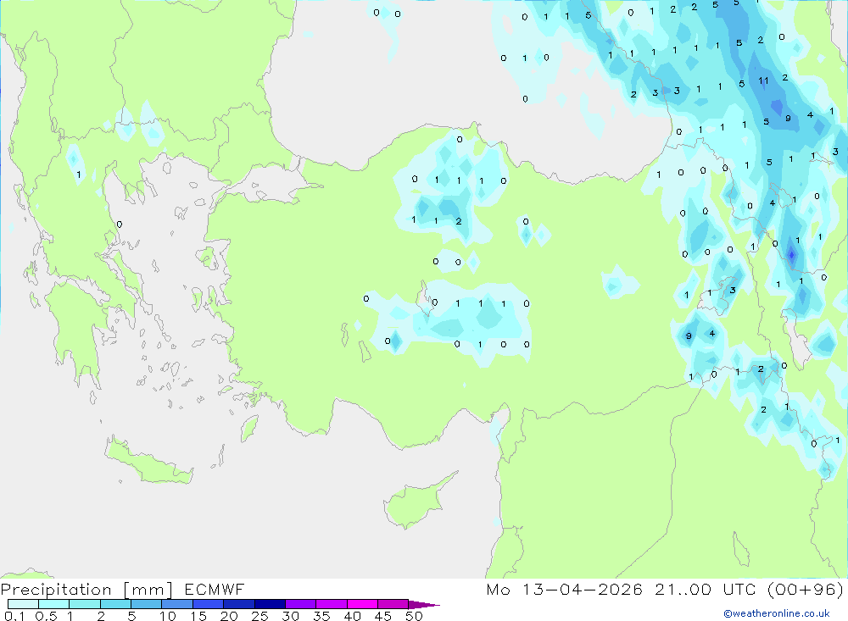This screenshot has height=621, width=848.
Task: Click the above-50 arrow tip of legend
Action: pos(425,605)
